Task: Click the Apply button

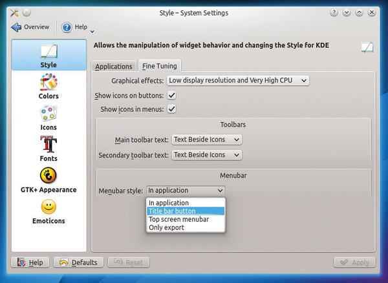Action: (x=354, y=262)
